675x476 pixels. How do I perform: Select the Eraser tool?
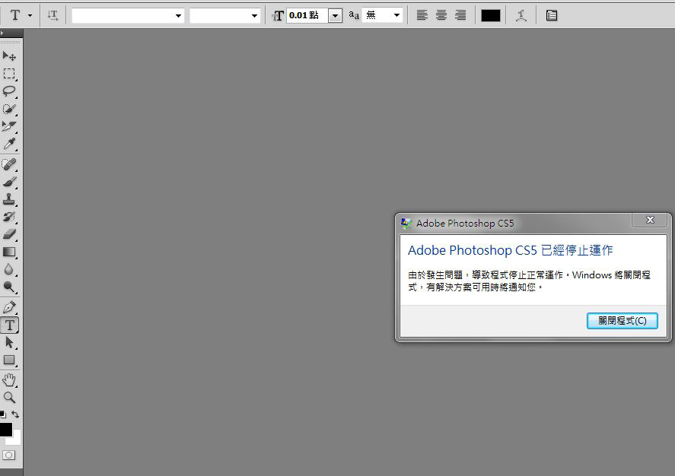9,234
